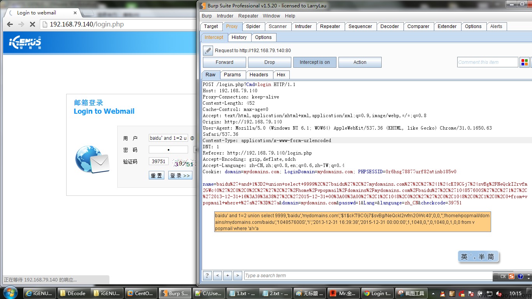Open Chrome Login t... taskbar item

coord(377,293)
